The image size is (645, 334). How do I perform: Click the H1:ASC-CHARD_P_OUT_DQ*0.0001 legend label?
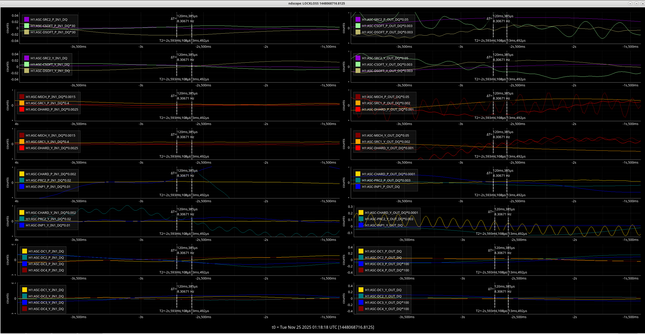click(x=388, y=174)
